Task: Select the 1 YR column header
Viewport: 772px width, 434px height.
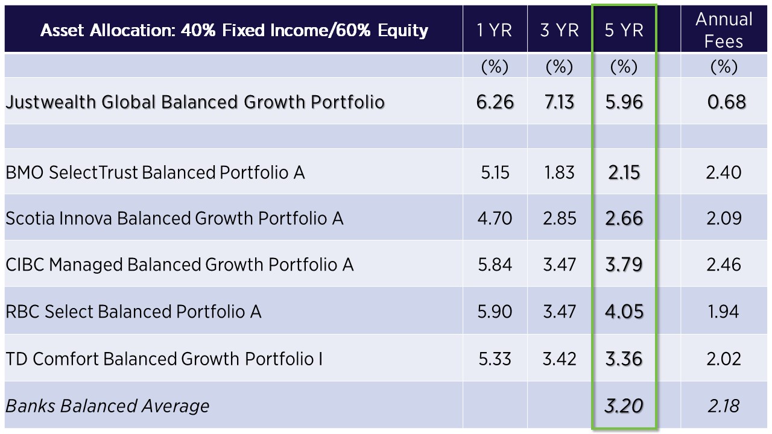Action: 495,30
